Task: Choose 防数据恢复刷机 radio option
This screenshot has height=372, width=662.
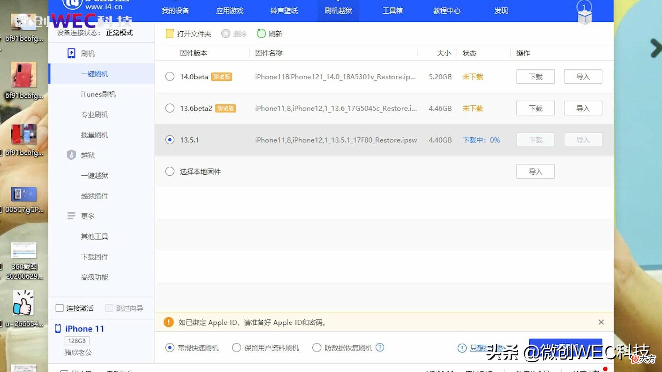Action: tap(317, 348)
